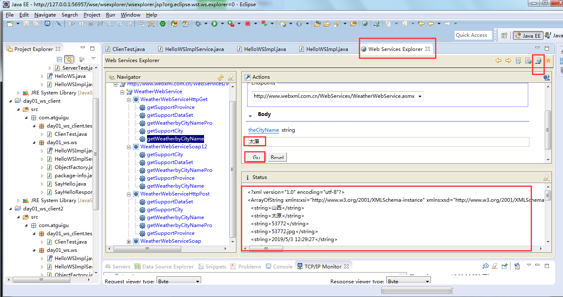The width and height of the screenshot is (563, 297).
Task: Refresh the Navigator pane
Action: pos(221,77)
